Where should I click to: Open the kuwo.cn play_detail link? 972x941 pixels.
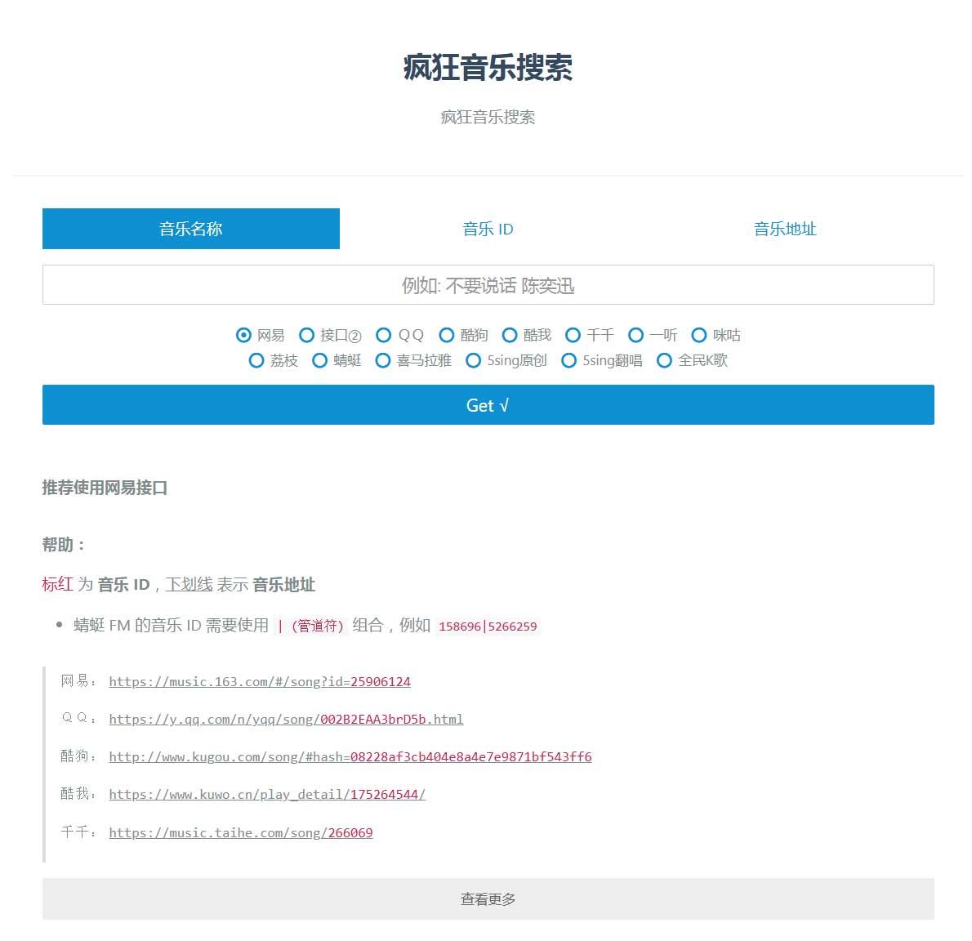click(x=267, y=795)
